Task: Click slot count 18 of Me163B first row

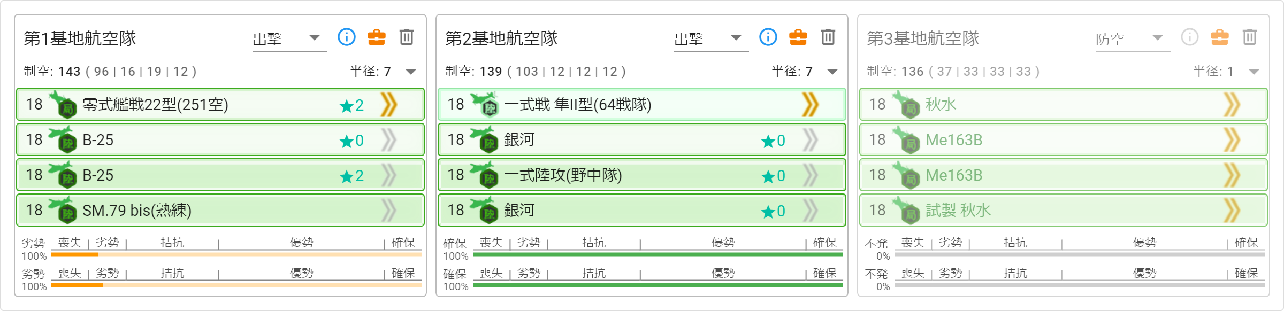Action: 877,139
